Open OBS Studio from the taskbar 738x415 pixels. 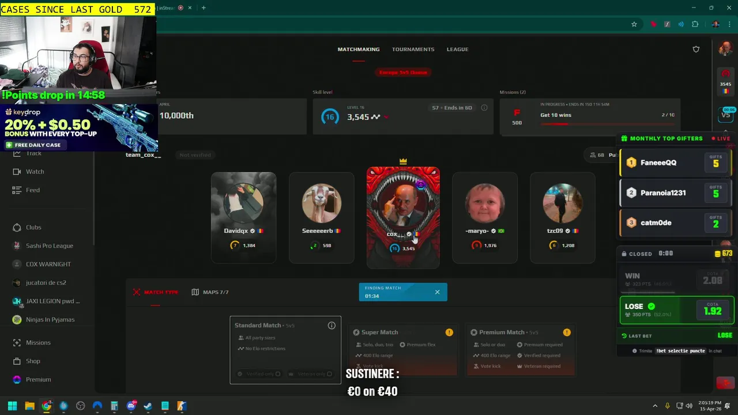(80, 406)
